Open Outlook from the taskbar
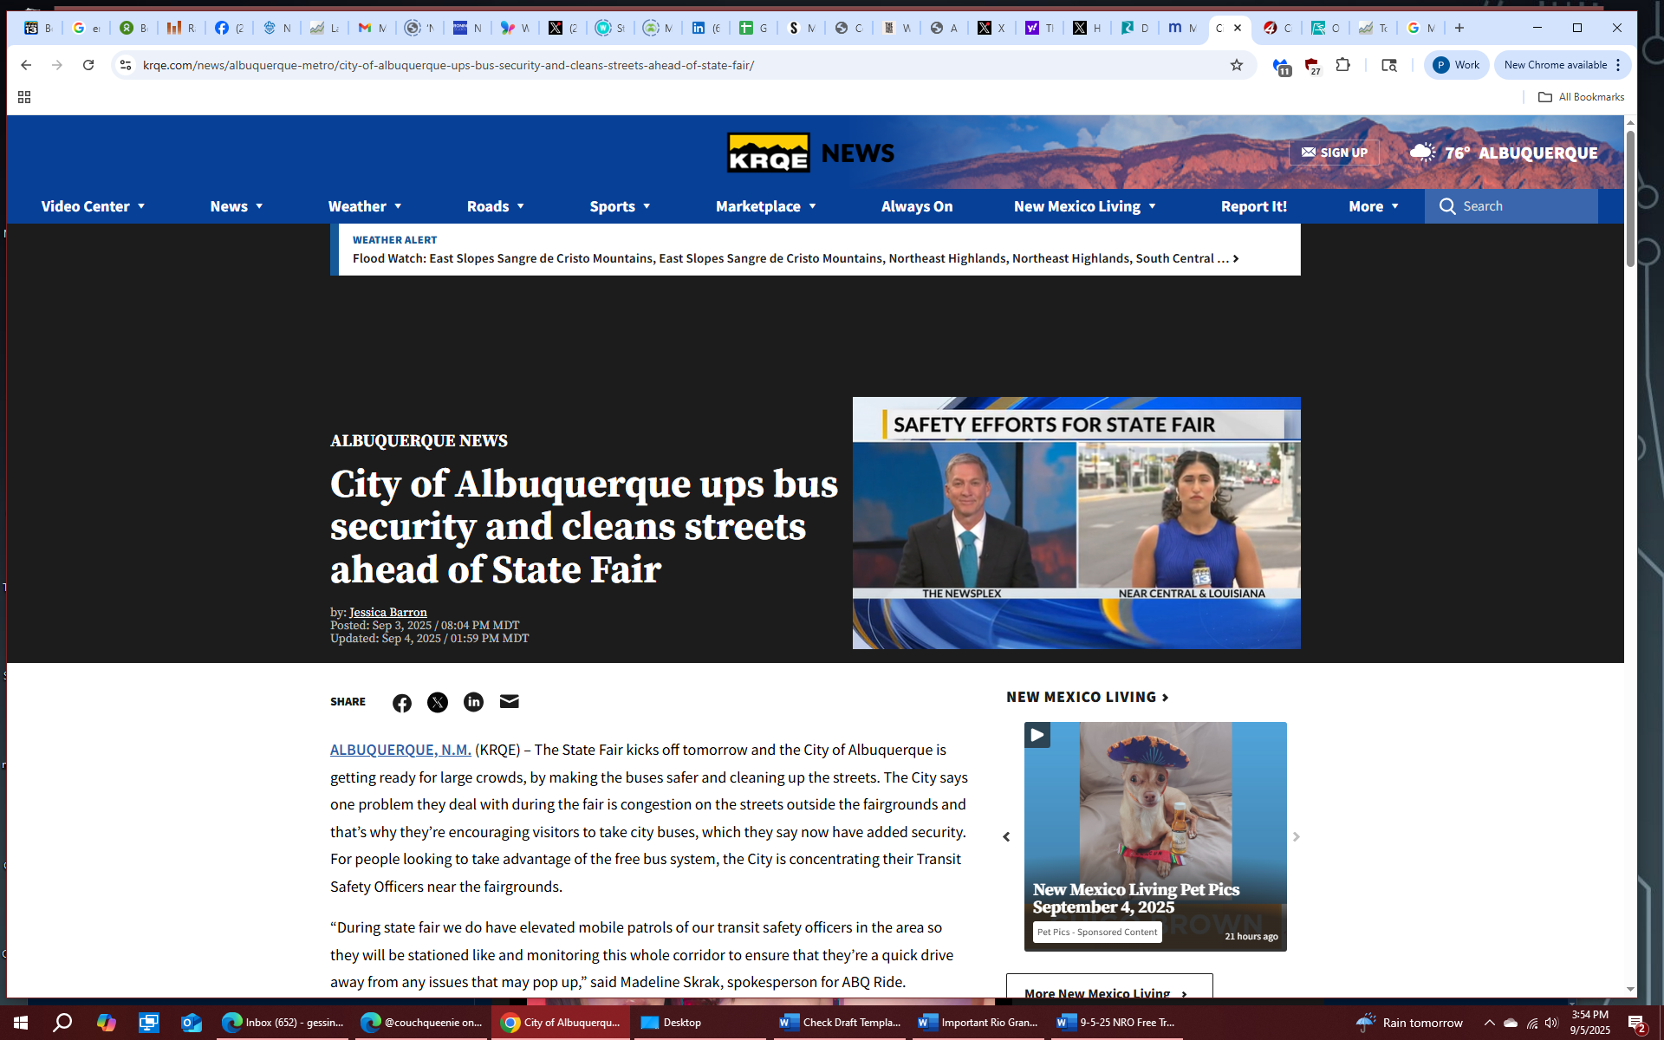 coord(191,1023)
